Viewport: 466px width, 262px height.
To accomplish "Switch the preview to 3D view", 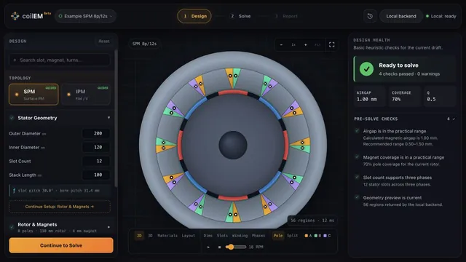I will pos(150,236).
